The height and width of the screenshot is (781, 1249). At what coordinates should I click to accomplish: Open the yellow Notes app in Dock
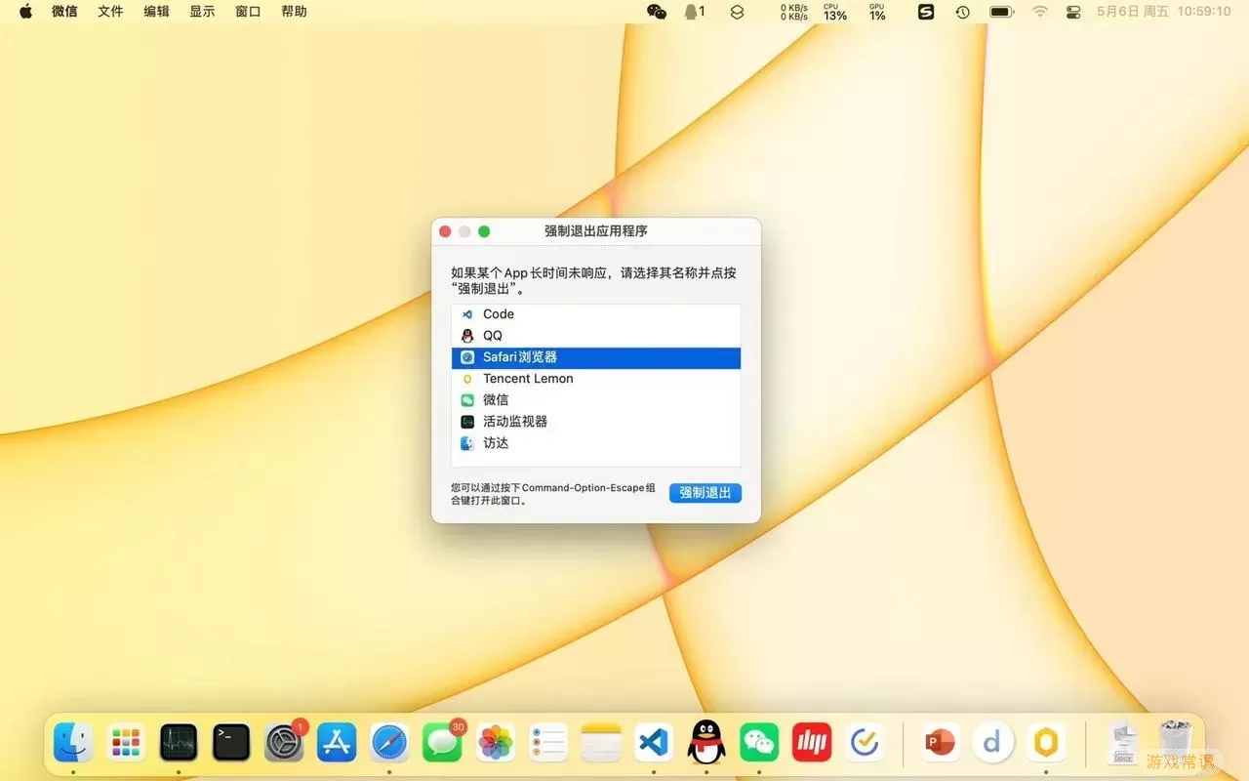(601, 743)
